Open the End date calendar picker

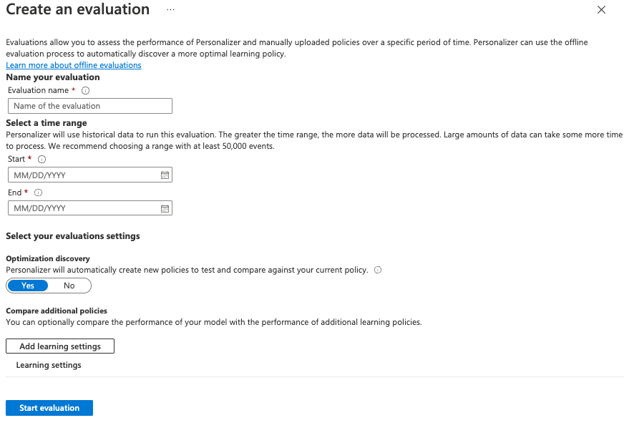click(x=165, y=208)
